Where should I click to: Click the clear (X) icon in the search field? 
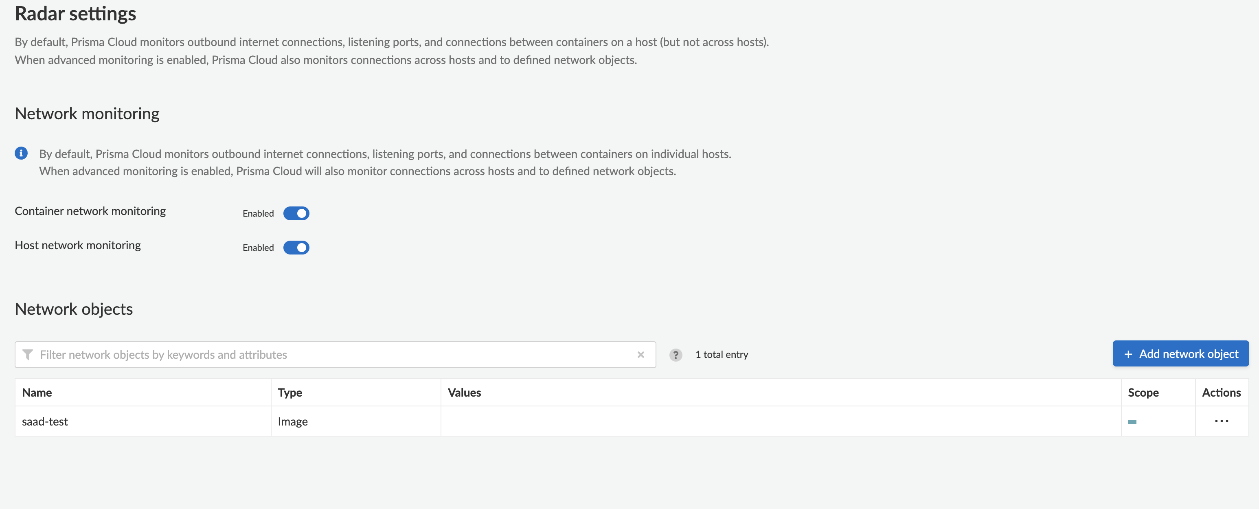click(641, 353)
